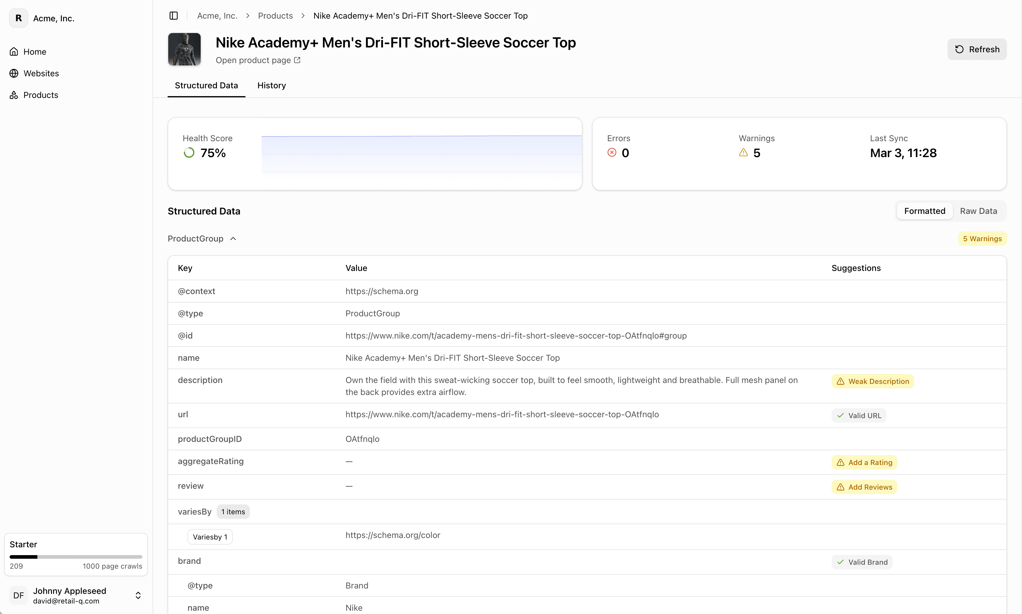The height and width of the screenshot is (614, 1022).
Task: Click the external link icon beside Open product page
Action: pos(297,60)
